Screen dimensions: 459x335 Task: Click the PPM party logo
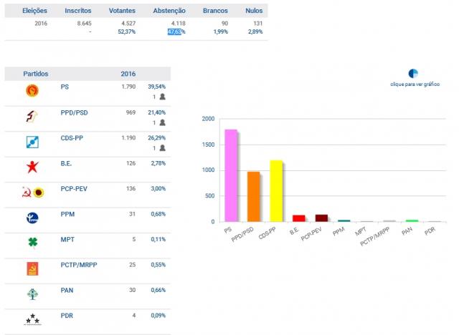click(32, 218)
